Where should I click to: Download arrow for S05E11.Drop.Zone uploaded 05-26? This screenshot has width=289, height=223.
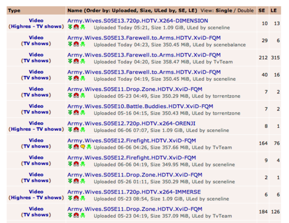click(70, 181)
